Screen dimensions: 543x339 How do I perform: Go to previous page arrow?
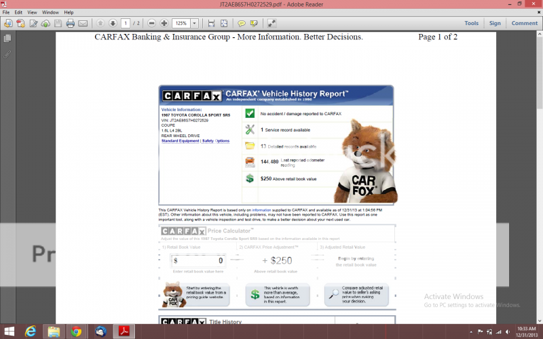[x=100, y=23]
